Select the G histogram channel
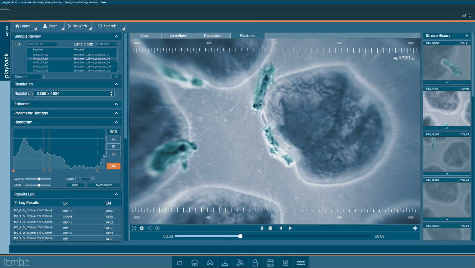The height and width of the screenshot is (268, 475). pyautogui.click(x=113, y=147)
